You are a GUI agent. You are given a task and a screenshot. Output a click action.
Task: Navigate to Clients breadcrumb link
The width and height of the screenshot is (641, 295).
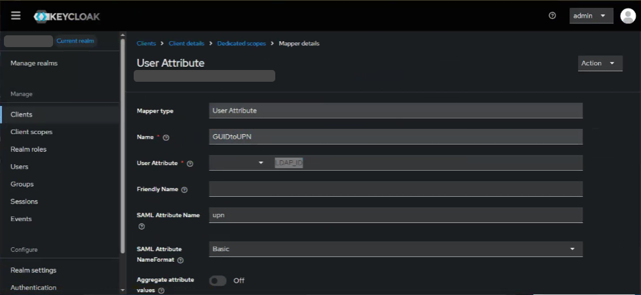146,43
